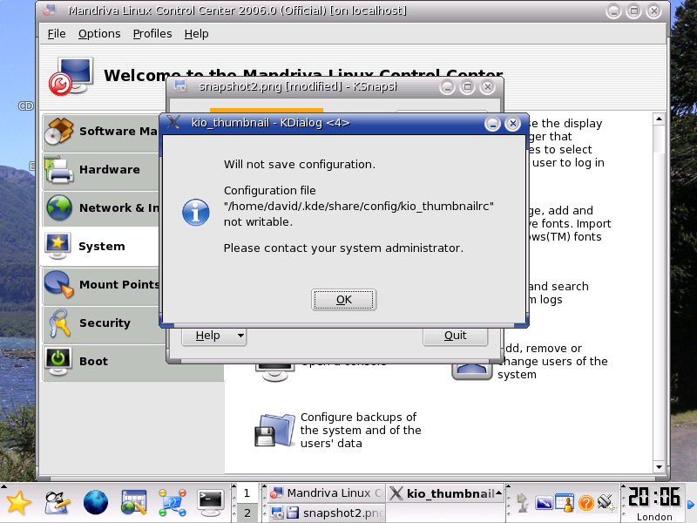
Task: Maximize the KSnapshot window
Action: (467, 86)
